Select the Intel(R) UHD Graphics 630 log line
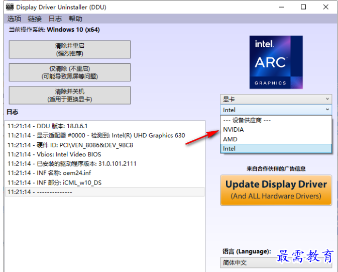The height and width of the screenshot is (272, 338). [104, 135]
